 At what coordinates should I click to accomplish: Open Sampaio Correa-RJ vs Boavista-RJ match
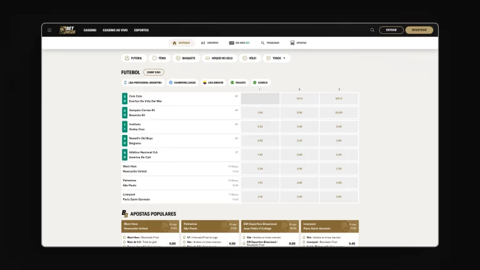coord(181,112)
